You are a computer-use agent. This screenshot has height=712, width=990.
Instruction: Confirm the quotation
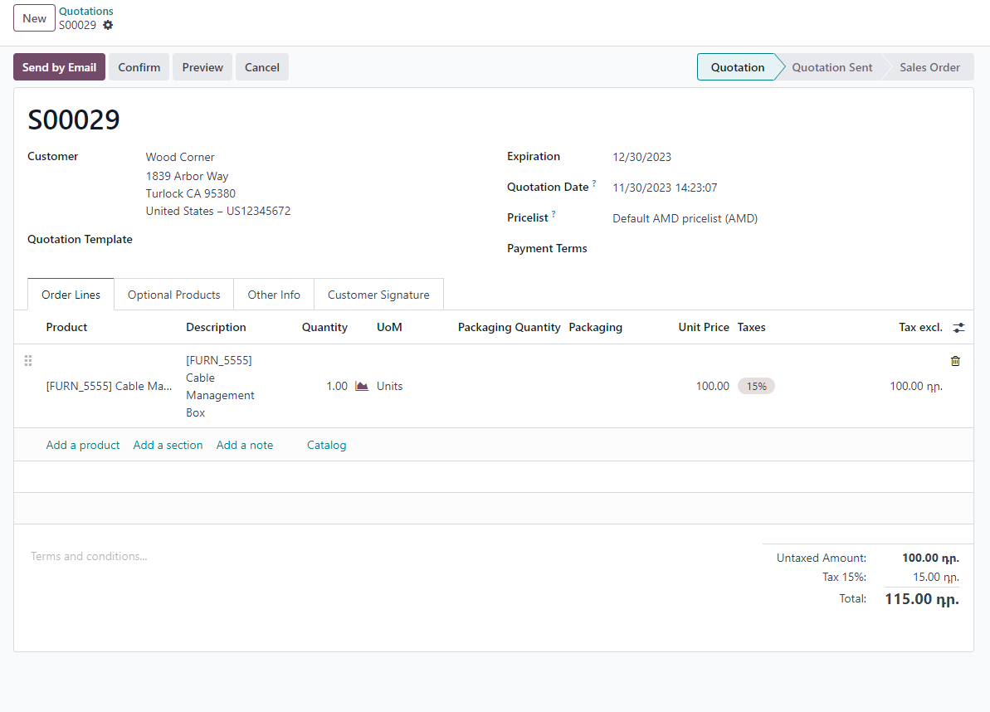(139, 67)
